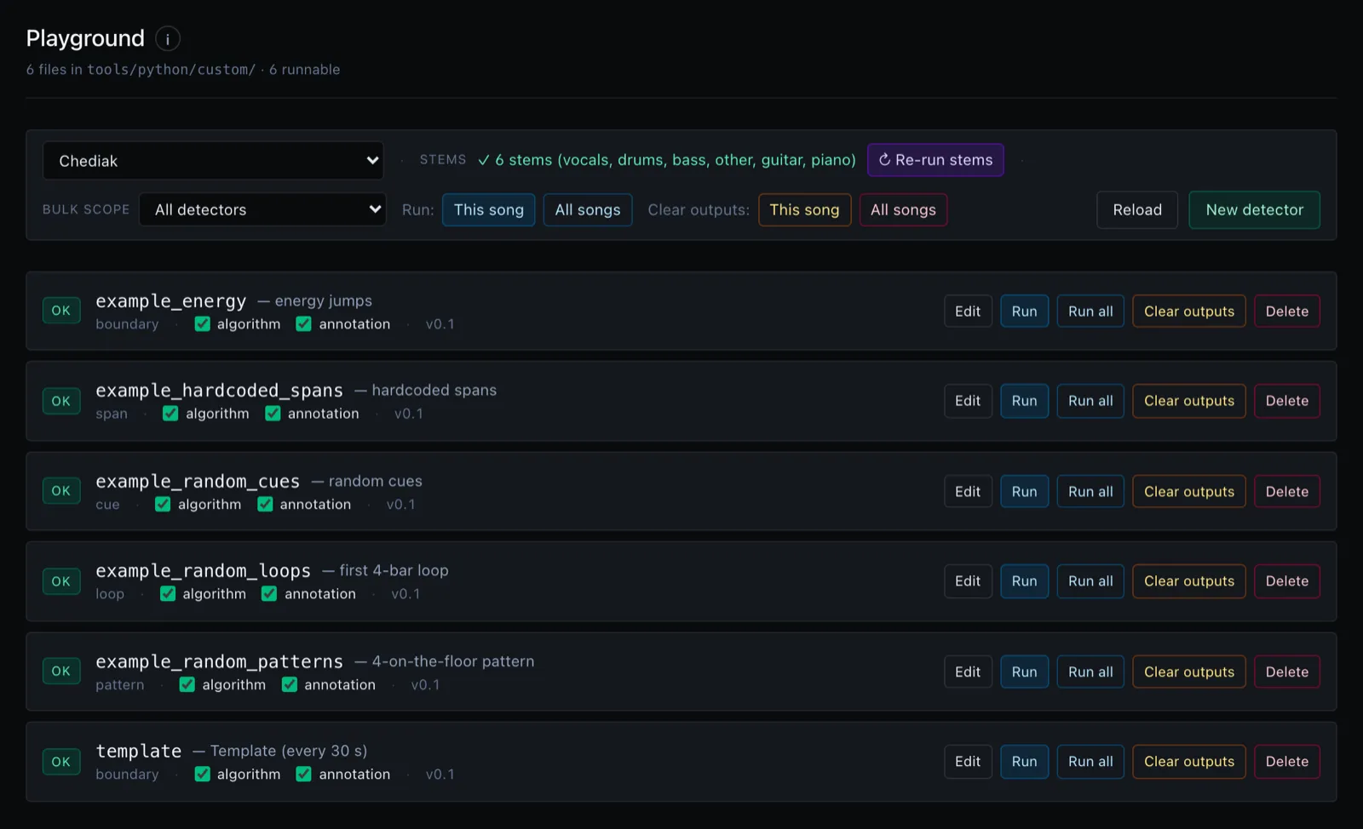Click the example_random_loops detector name
The image size is (1363, 829).
click(x=203, y=571)
